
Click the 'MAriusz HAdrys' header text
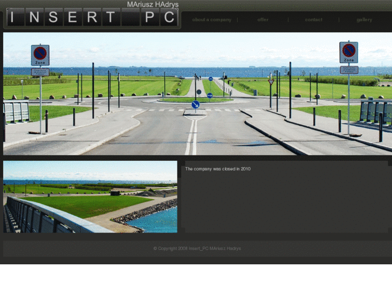[153, 4]
